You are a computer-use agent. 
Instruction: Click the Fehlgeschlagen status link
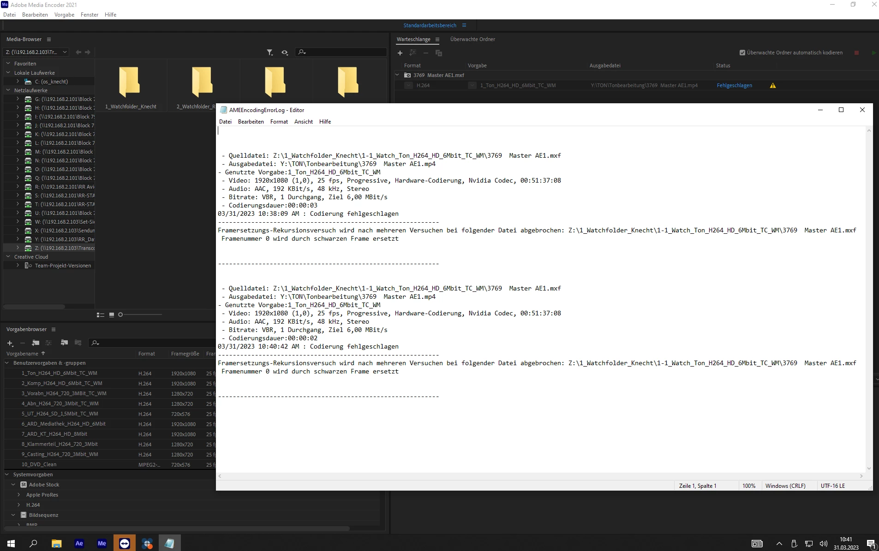pyautogui.click(x=734, y=85)
